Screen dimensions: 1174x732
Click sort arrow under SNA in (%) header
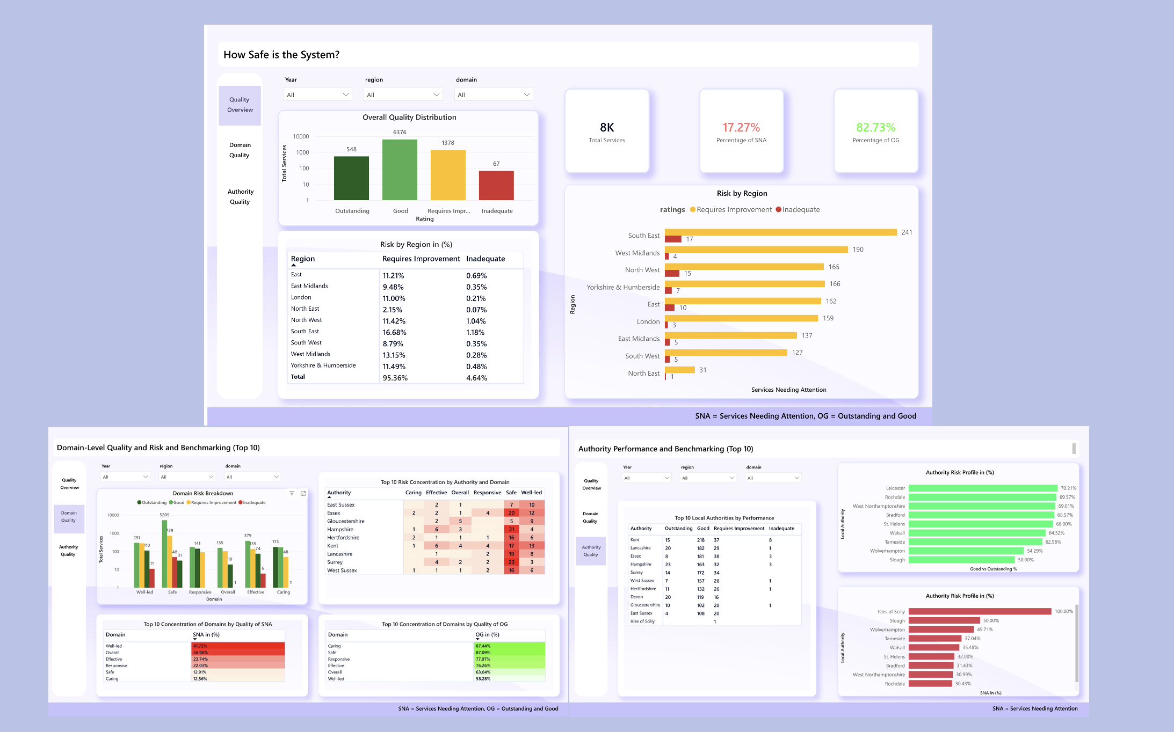click(x=195, y=639)
